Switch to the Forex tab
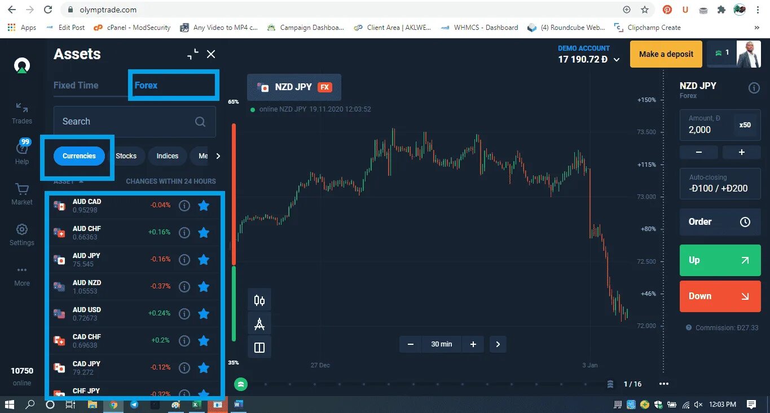This screenshot has width=770, height=413. pyautogui.click(x=146, y=85)
